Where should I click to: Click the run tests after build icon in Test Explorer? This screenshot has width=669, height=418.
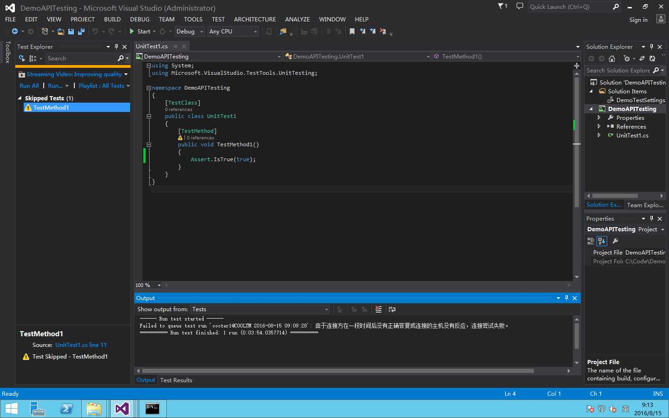click(22, 59)
